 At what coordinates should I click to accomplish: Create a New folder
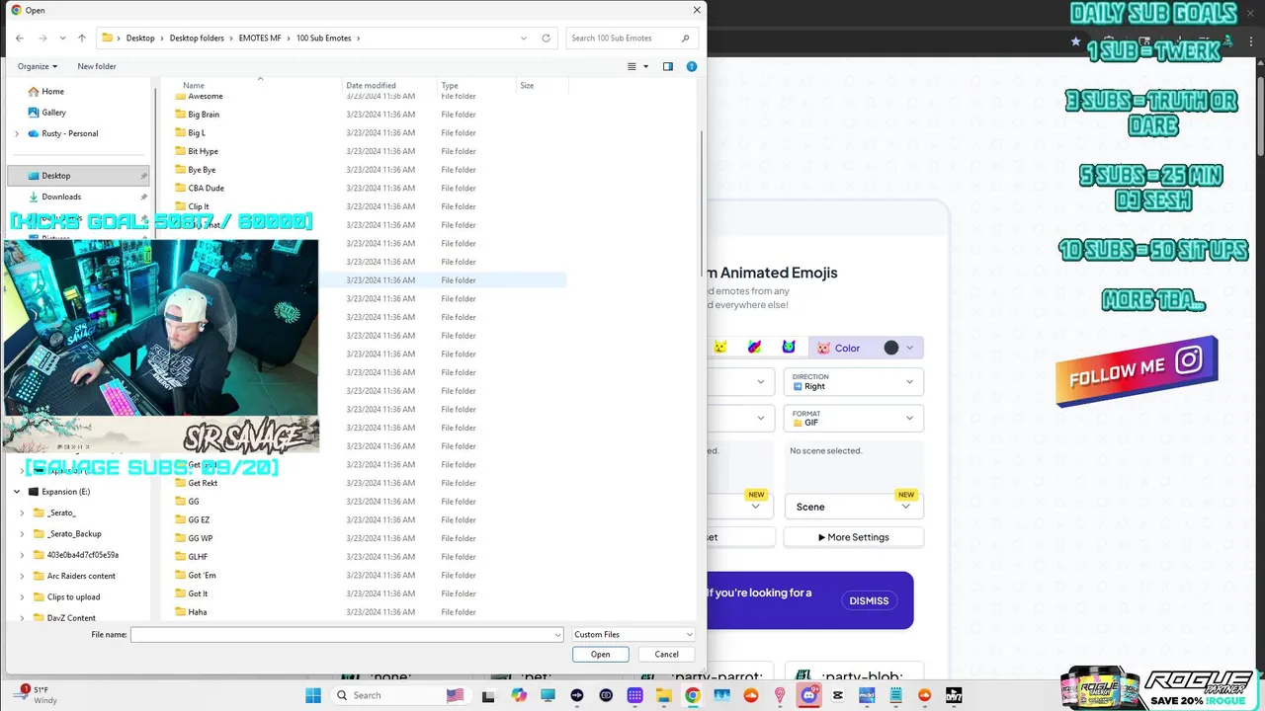[x=97, y=66]
